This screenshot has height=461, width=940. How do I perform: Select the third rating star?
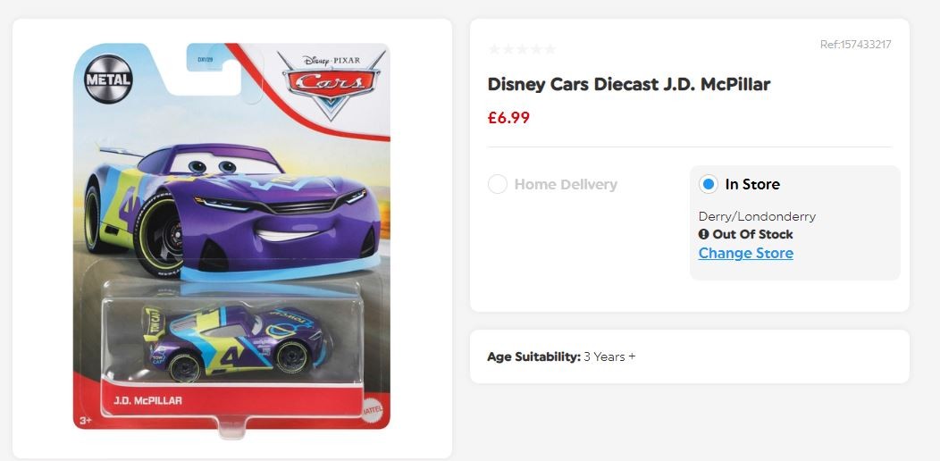[x=522, y=49]
